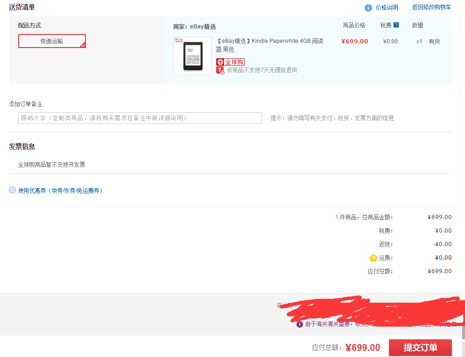
Task: Click the checkmark corner of 快递运输 box
Action: 83,46
